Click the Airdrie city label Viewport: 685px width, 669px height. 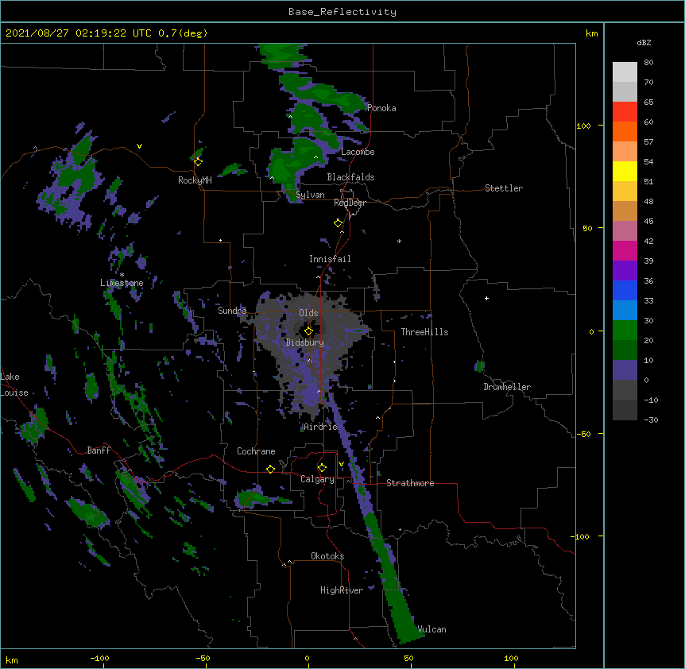(x=320, y=427)
